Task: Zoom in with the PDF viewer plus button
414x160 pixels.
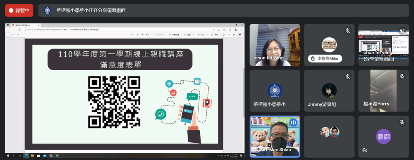Action: [x=137, y=35]
